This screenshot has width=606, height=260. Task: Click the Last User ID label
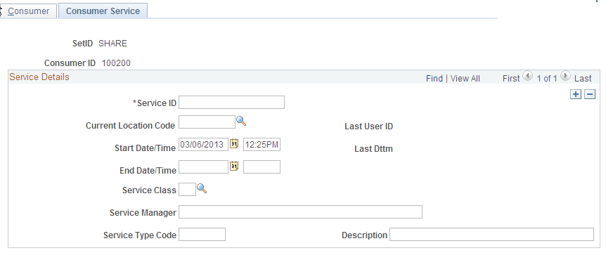(368, 126)
